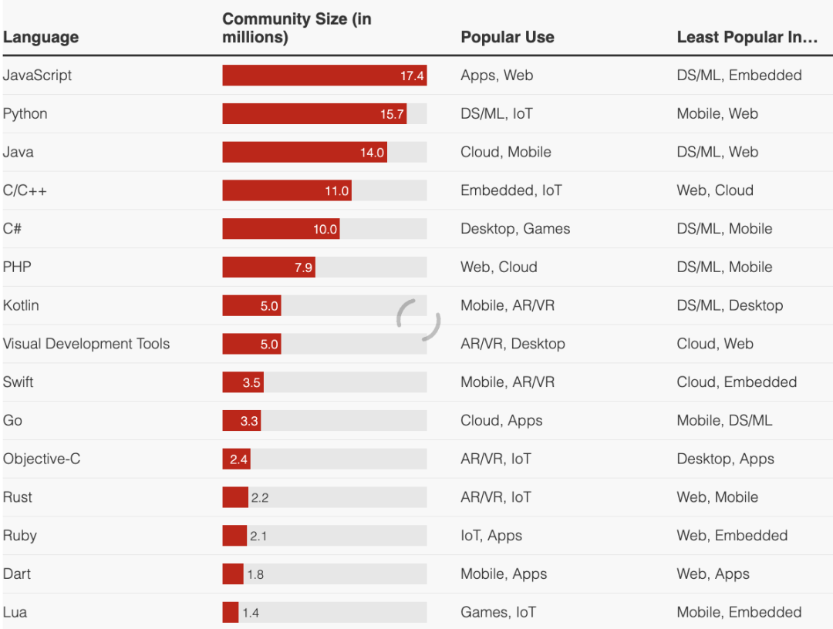Click the red C/C++ 11.0 bar
Image resolution: width=833 pixels, height=629 pixels.
pyautogui.click(x=287, y=190)
